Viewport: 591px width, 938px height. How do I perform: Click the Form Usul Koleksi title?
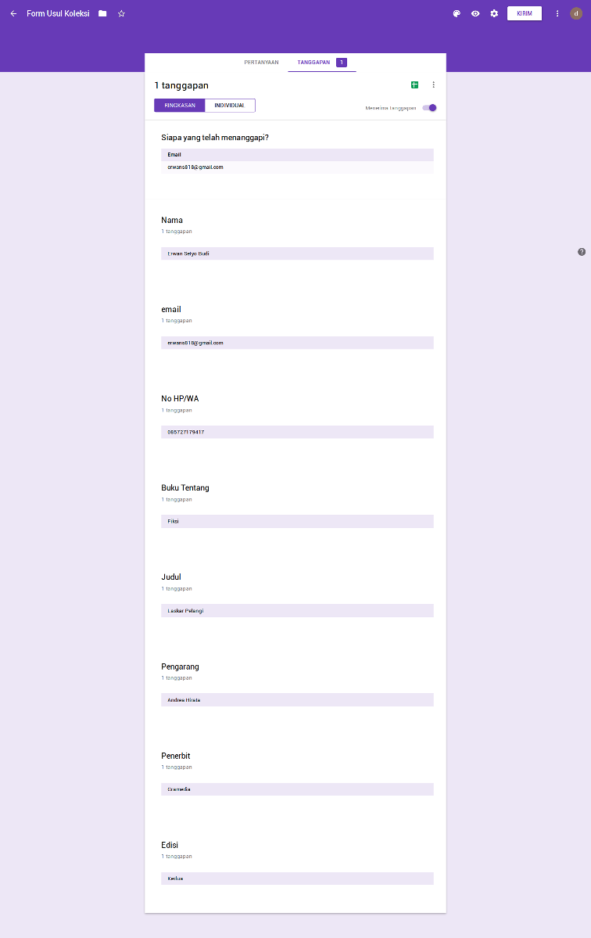(x=58, y=13)
